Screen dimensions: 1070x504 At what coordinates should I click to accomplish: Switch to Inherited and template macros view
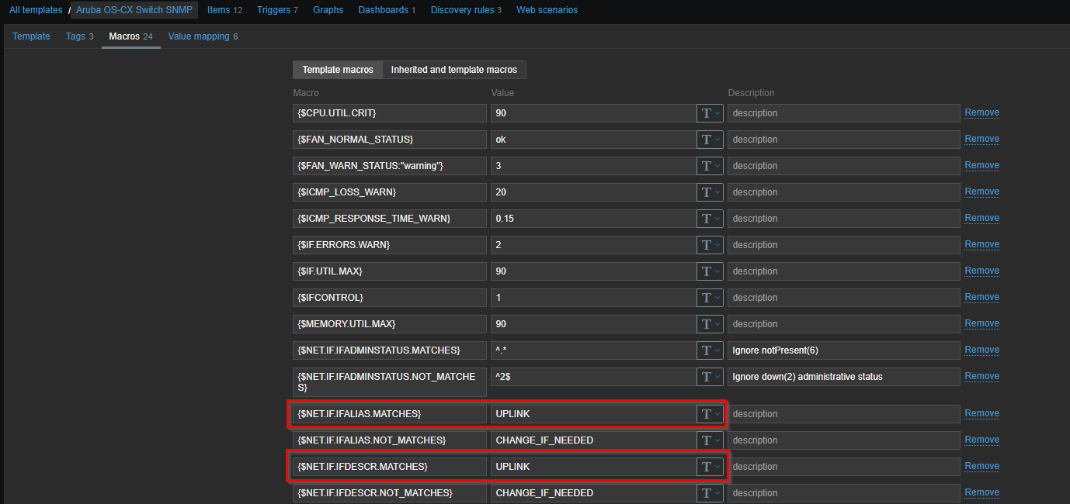pos(454,70)
